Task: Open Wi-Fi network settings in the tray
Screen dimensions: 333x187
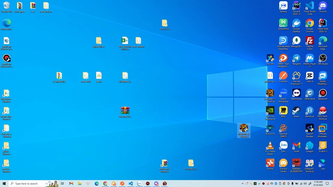Action: click(x=301, y=184)
